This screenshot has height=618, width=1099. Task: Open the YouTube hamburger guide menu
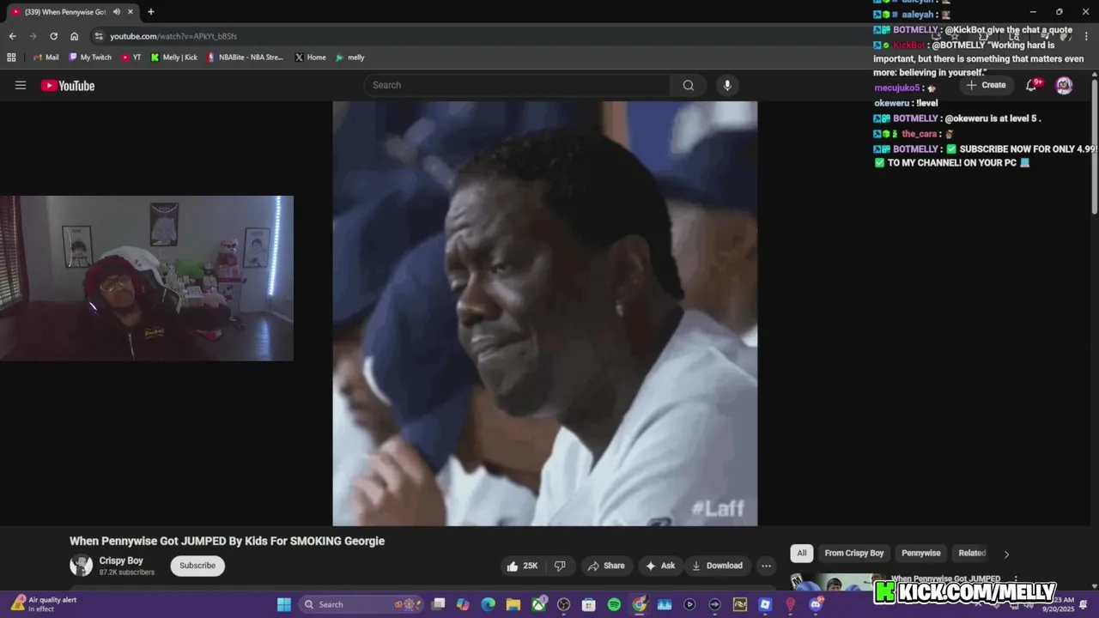point(21,85)
